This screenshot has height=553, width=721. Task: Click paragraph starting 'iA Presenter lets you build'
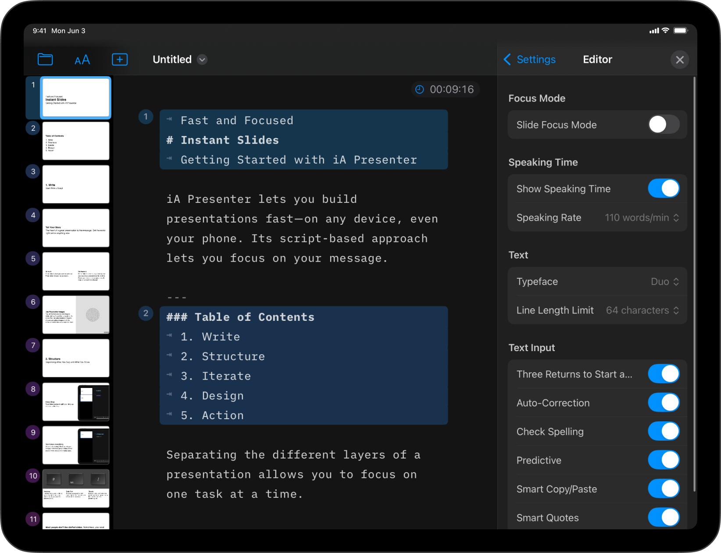pos(302,229)
